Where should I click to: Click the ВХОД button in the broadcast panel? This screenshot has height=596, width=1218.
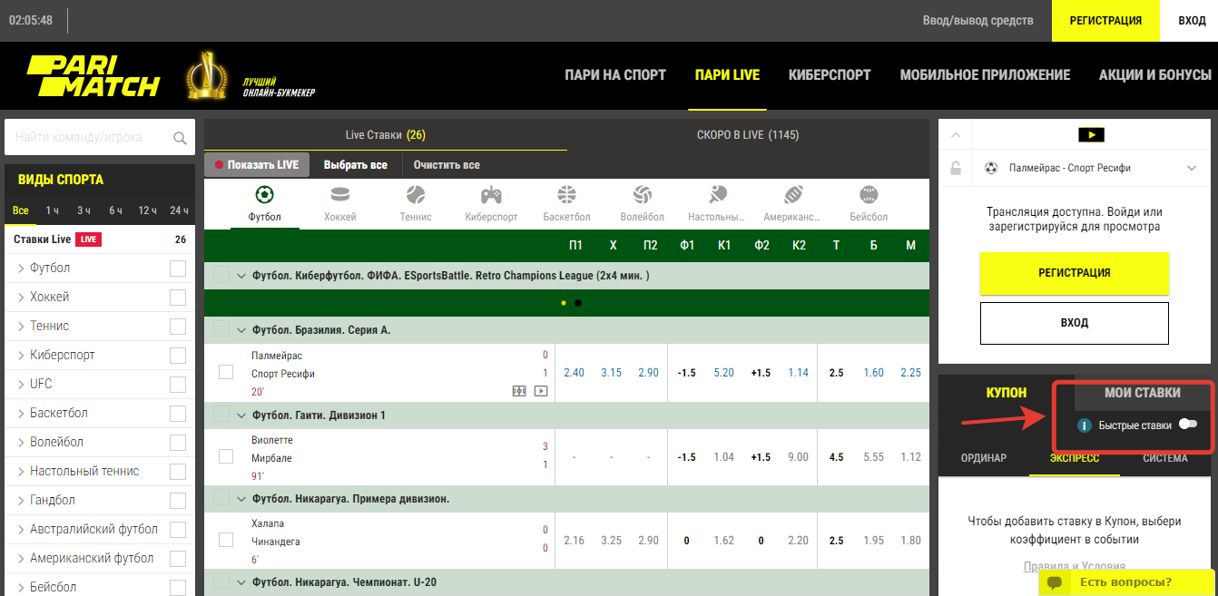[1075, 323]
